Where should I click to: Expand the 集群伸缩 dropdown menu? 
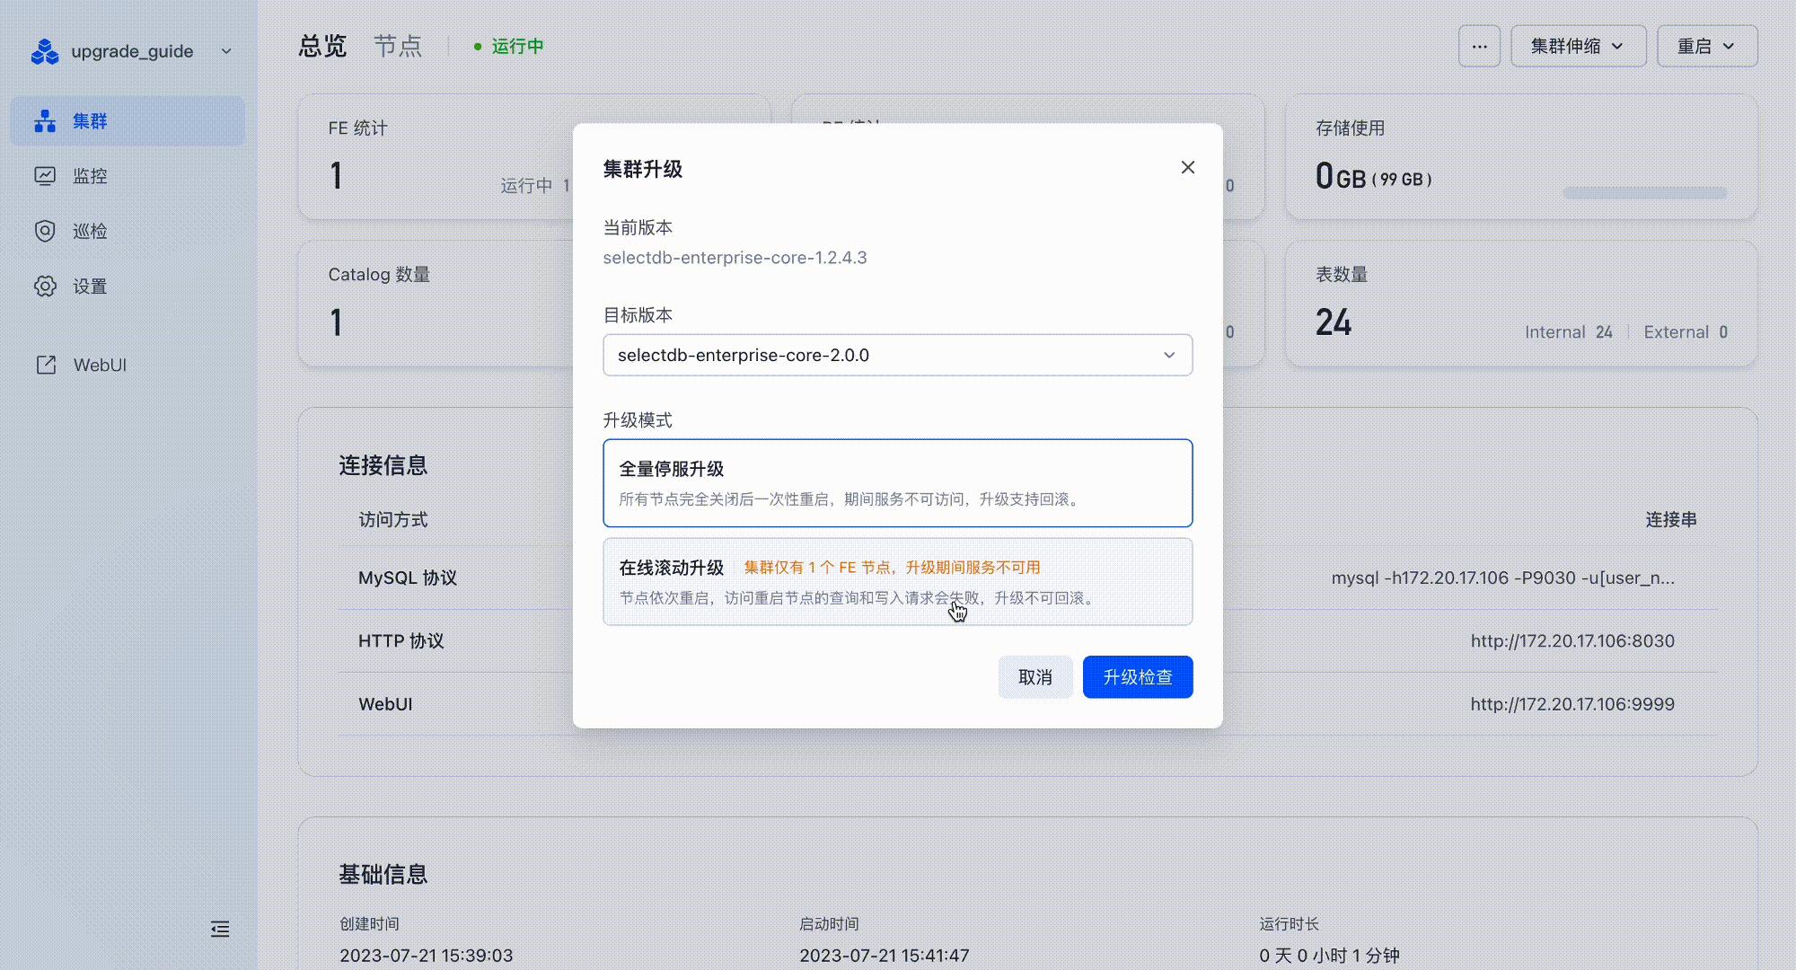pyautogui.click(x=1578, y=45)
